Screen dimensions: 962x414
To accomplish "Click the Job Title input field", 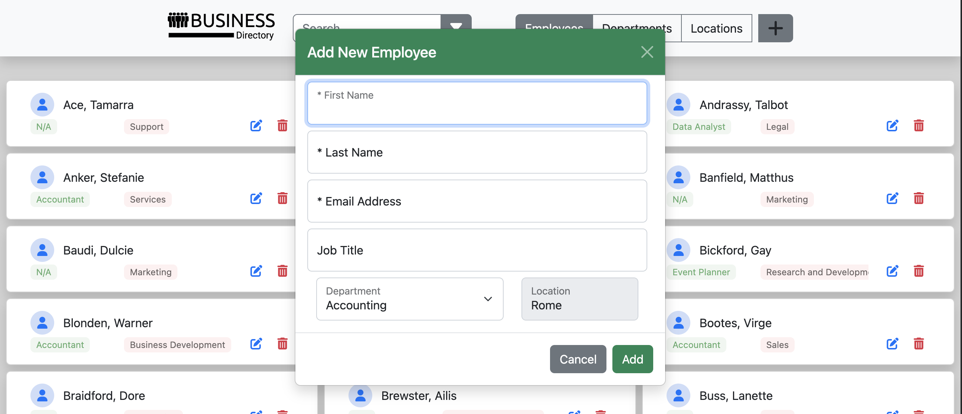I will click(x=477, y=250).
